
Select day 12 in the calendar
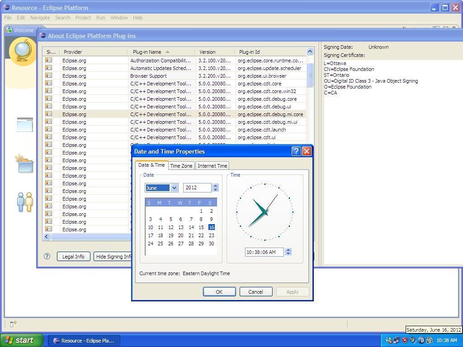[x=170, y=227]
